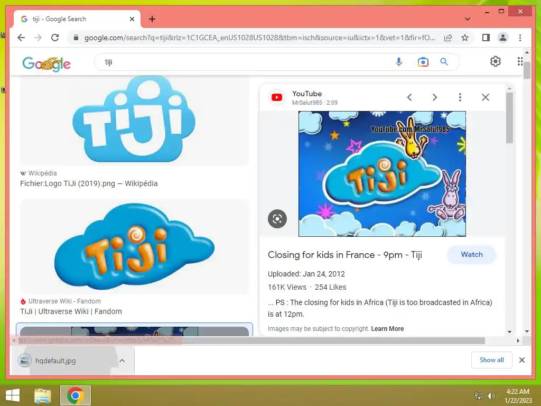Screen dimensions: 541x406
Task: Bookmark this tab with star icon
Action: tap(465, 38)
